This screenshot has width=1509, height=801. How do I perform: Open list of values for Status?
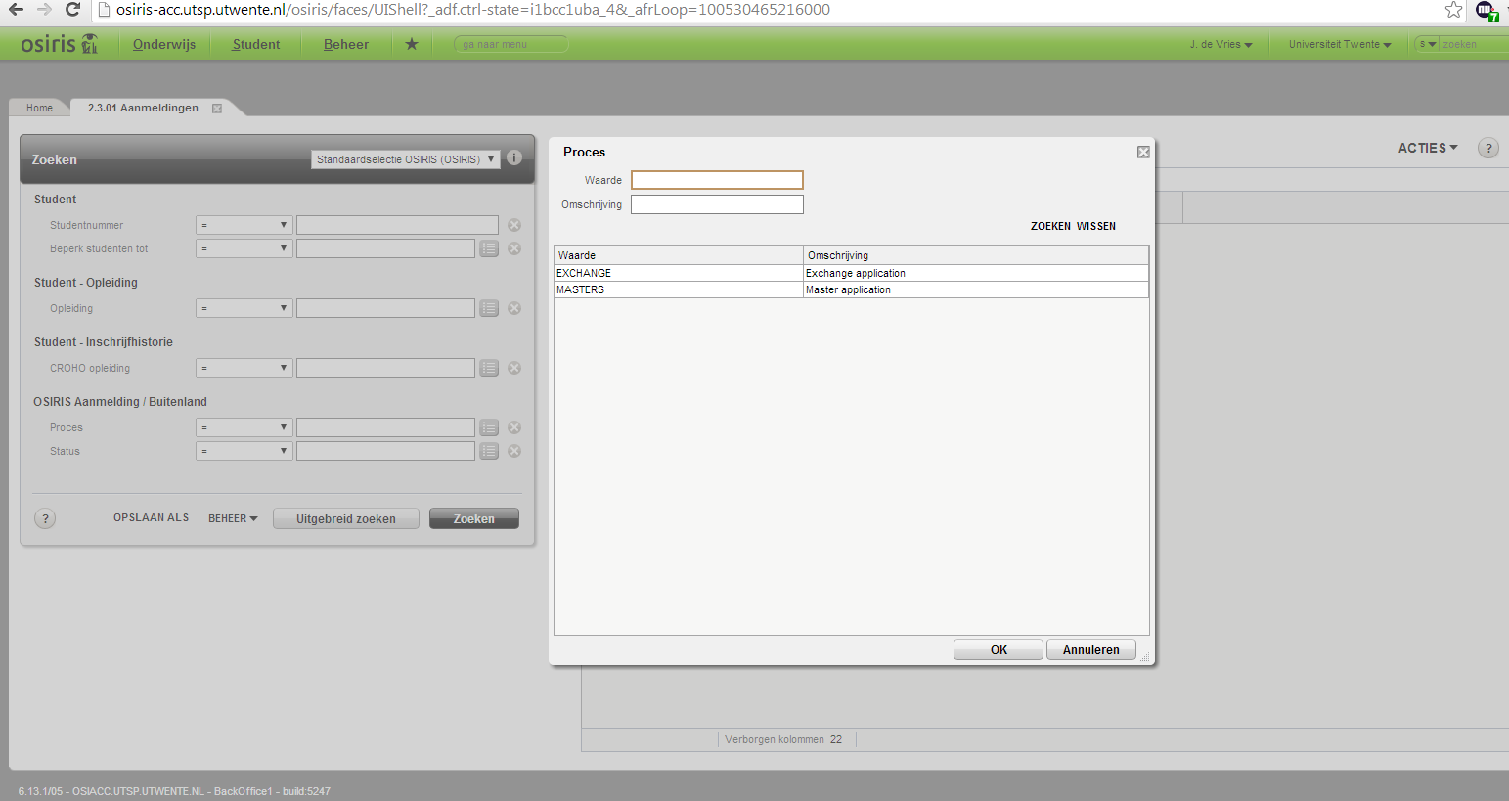(x=489, y=451)
